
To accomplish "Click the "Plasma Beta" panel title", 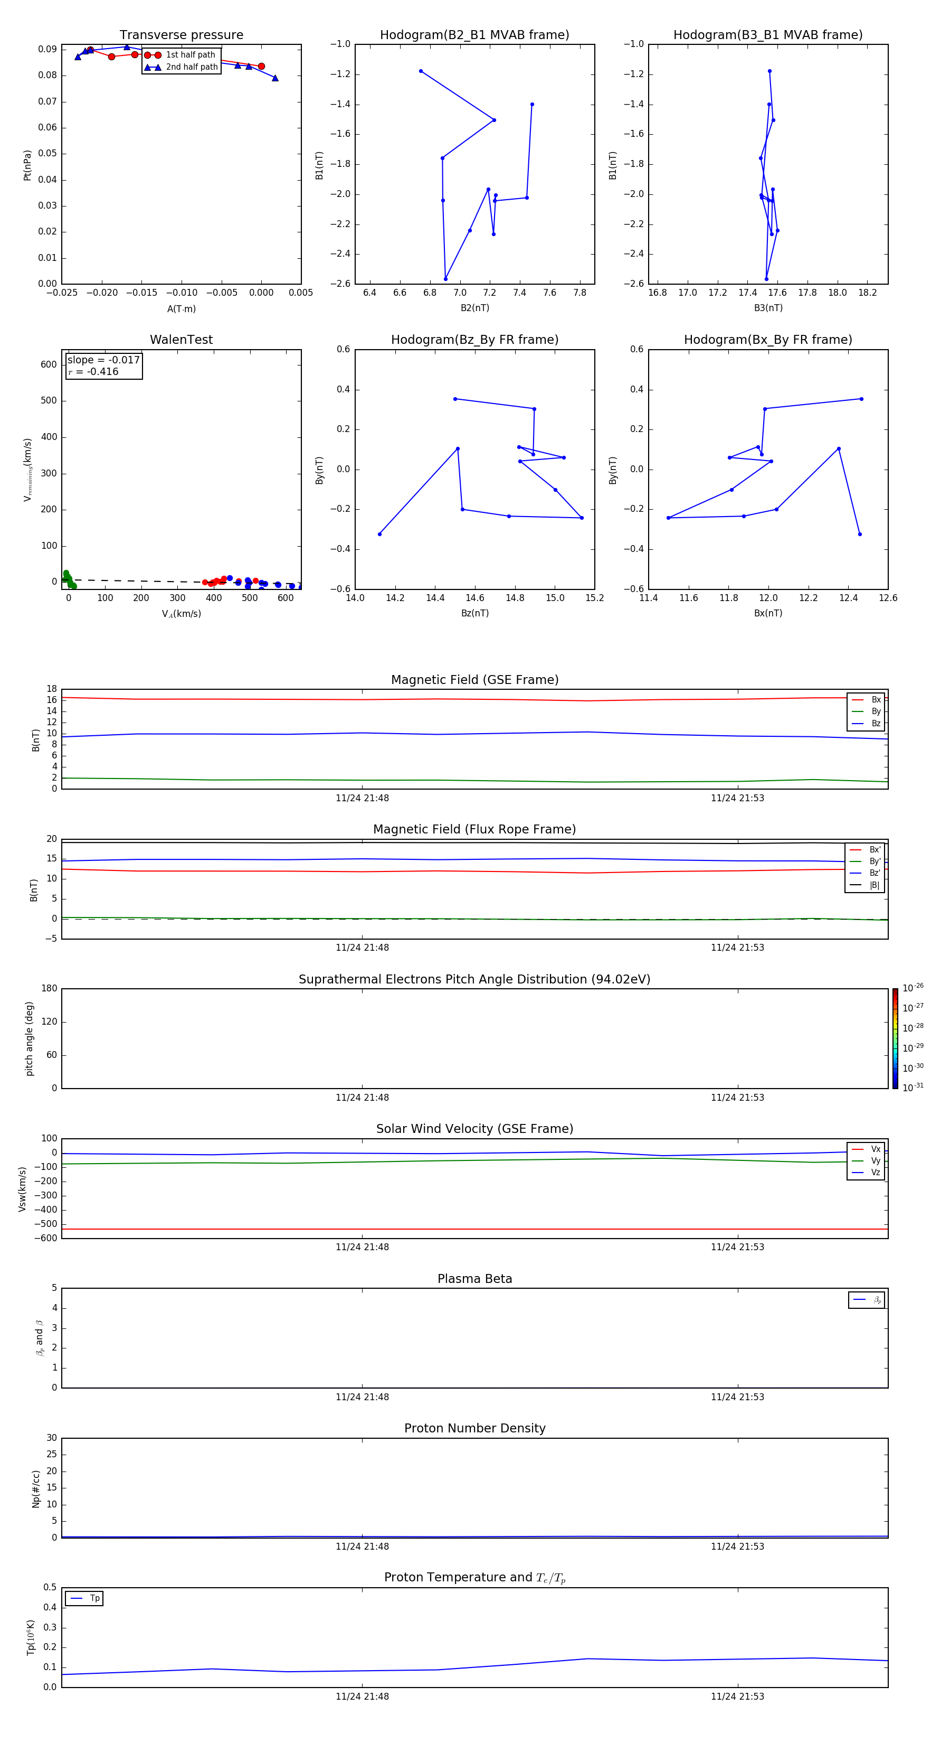I will [x=474, y=1279].
